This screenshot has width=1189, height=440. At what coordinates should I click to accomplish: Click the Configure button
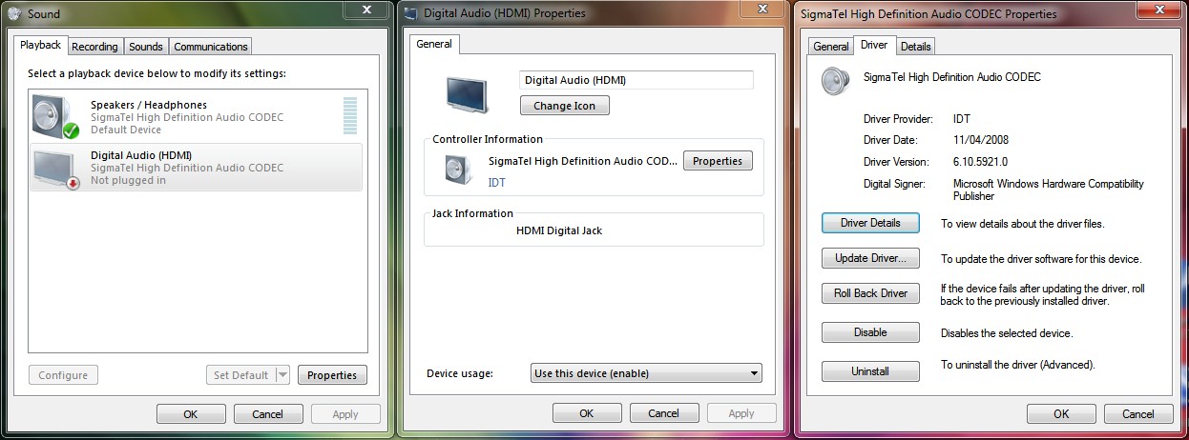coord(63,375)
